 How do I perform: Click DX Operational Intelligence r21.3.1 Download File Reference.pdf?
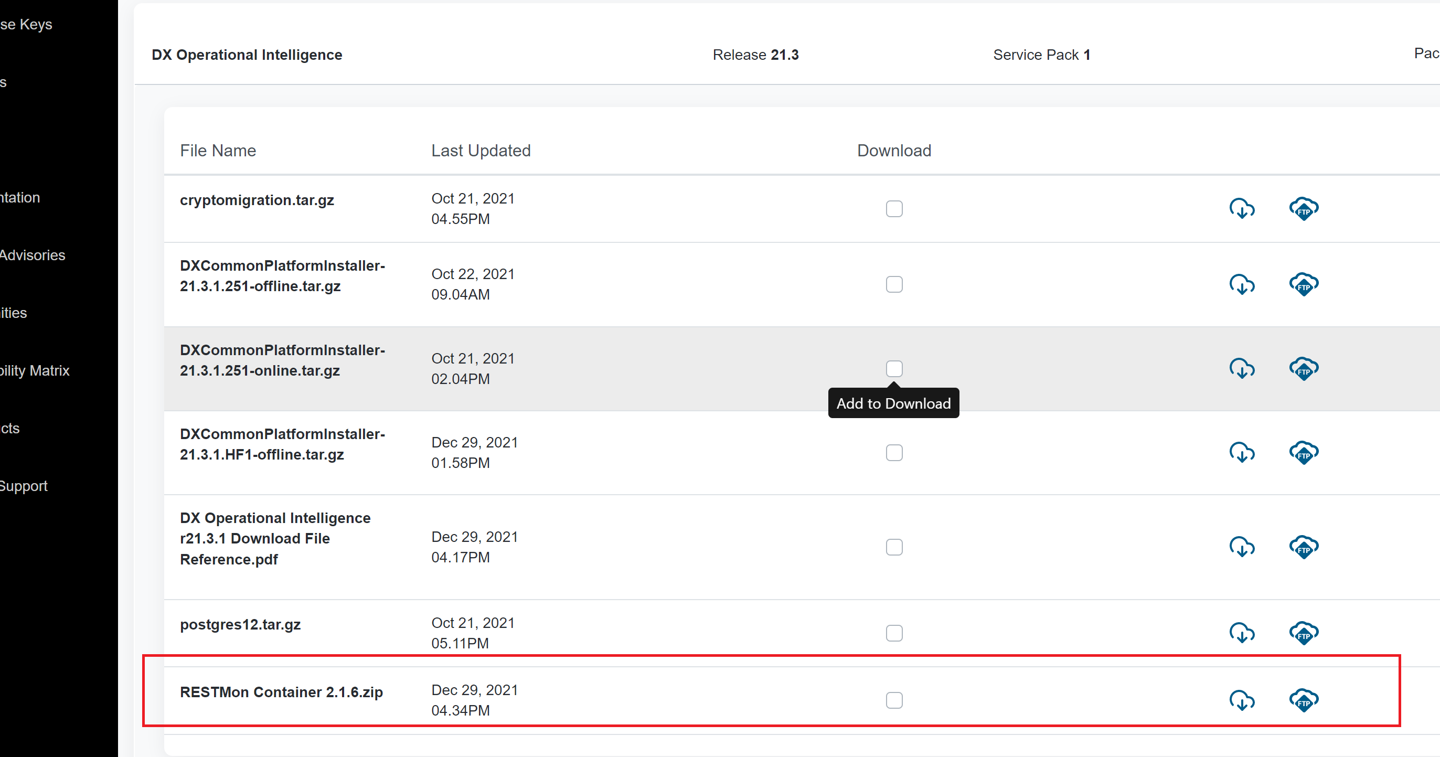click(275, 538)
